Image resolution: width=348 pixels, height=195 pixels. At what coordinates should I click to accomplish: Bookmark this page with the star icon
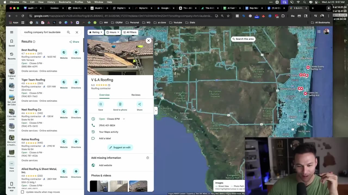pyautogui.click(x=228, y=16)
